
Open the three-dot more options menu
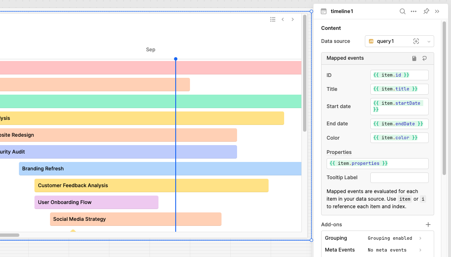coord(414,11)
